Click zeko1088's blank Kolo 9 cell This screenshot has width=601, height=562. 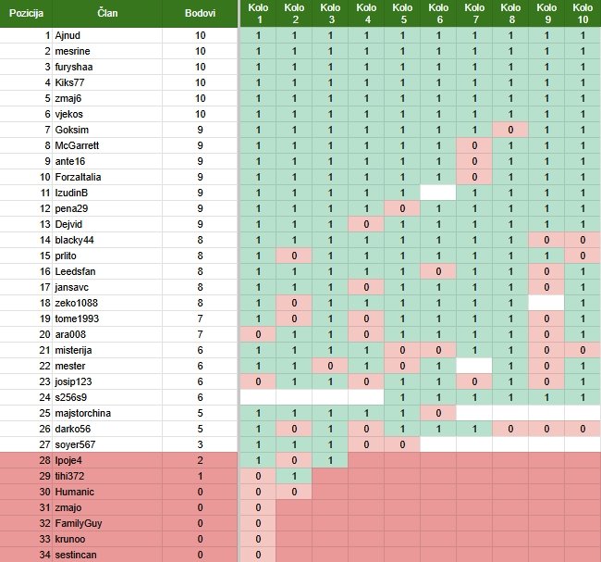coord(546,303)
